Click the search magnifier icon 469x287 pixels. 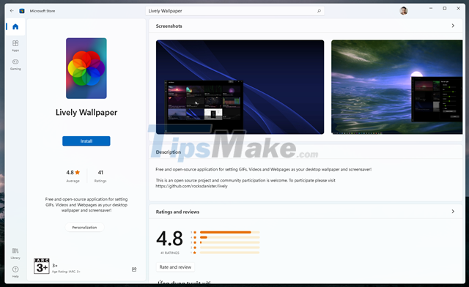[x=319, y=11]
